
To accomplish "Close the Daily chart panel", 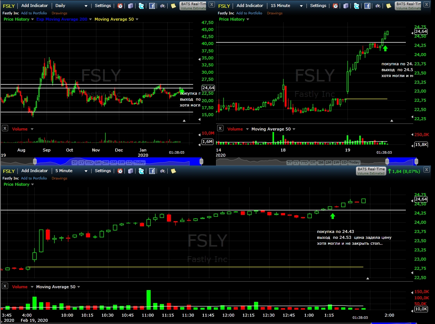I will pos(212,4).
